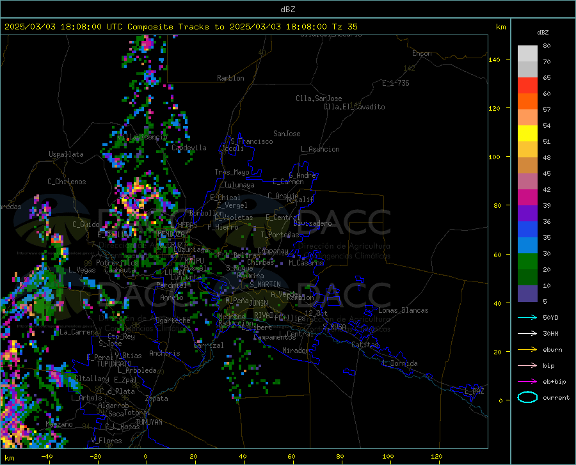Click the Capdevila label

point(189,148)
